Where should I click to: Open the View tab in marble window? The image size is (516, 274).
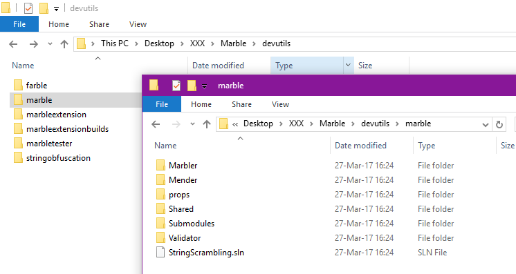(280, 104)
